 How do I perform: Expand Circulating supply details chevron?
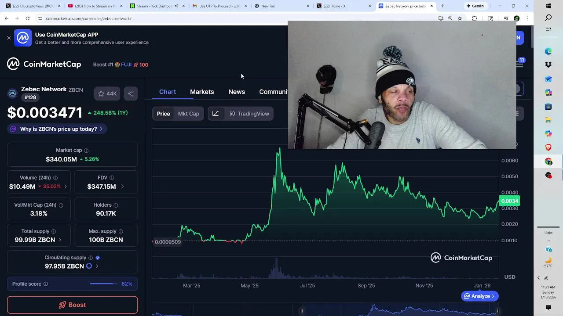coord(97,266)
